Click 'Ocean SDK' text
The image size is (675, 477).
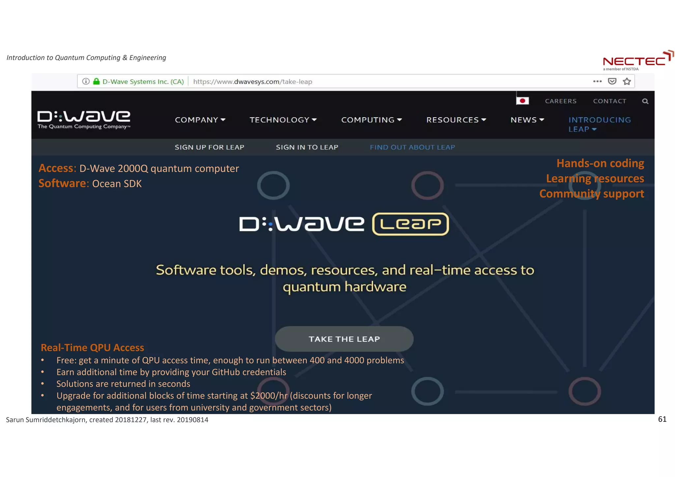point(117,183)
